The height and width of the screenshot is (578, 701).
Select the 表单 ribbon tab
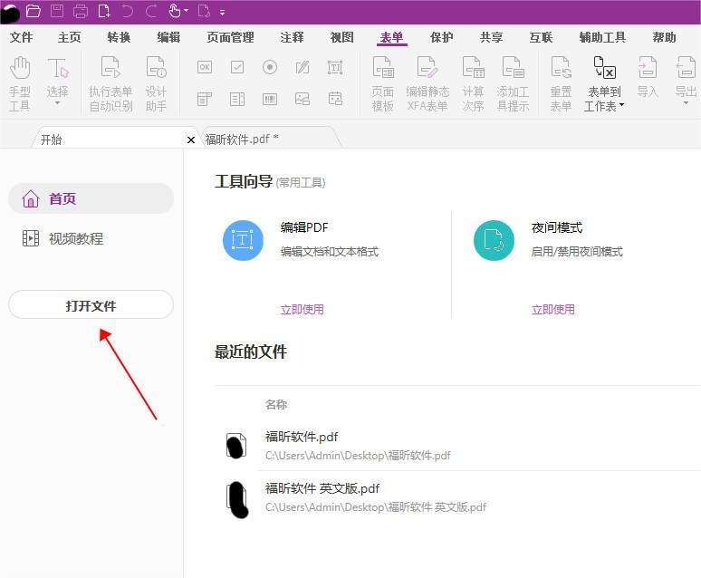(x=391, y=37)
